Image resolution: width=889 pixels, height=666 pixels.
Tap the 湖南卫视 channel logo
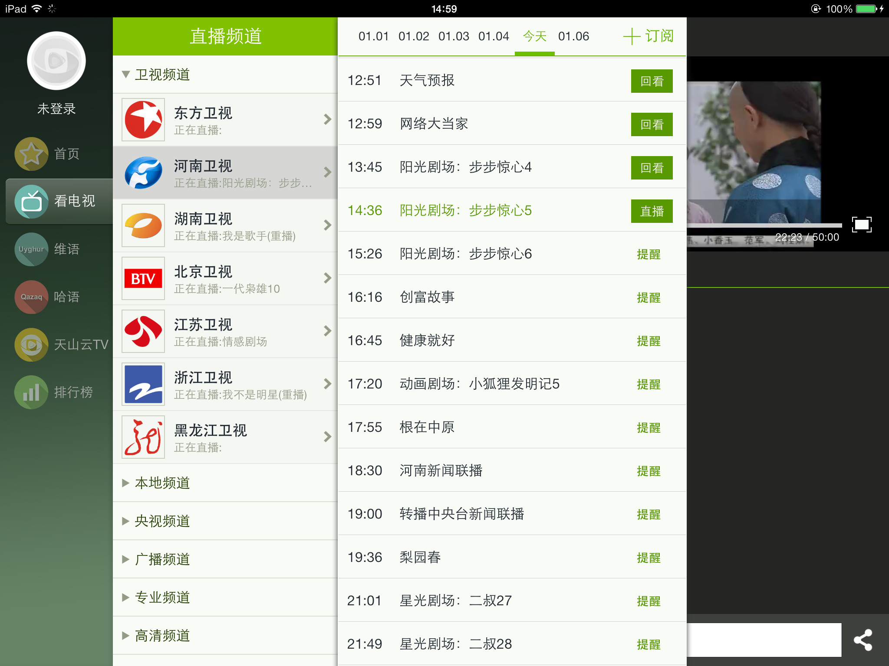143,225
